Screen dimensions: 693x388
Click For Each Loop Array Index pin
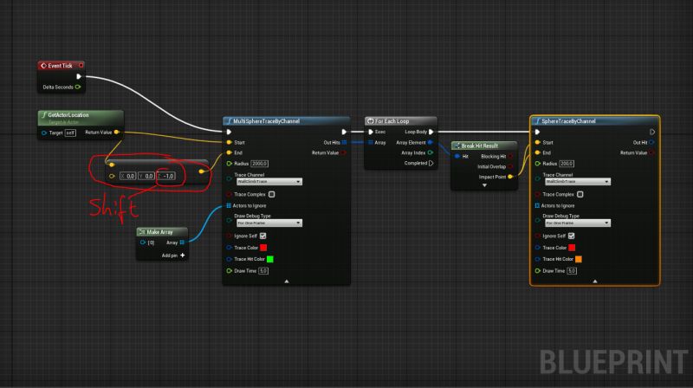tap(431, 152)
